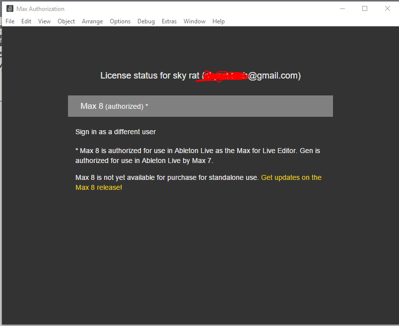Open the Help menu
This screenshot has width=399, height=326.
[218, 21]
